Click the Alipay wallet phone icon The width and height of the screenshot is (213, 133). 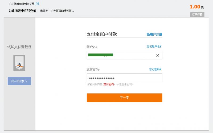coord(19,63)
